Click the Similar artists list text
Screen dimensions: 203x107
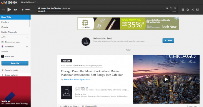click(x=101, y=96)
